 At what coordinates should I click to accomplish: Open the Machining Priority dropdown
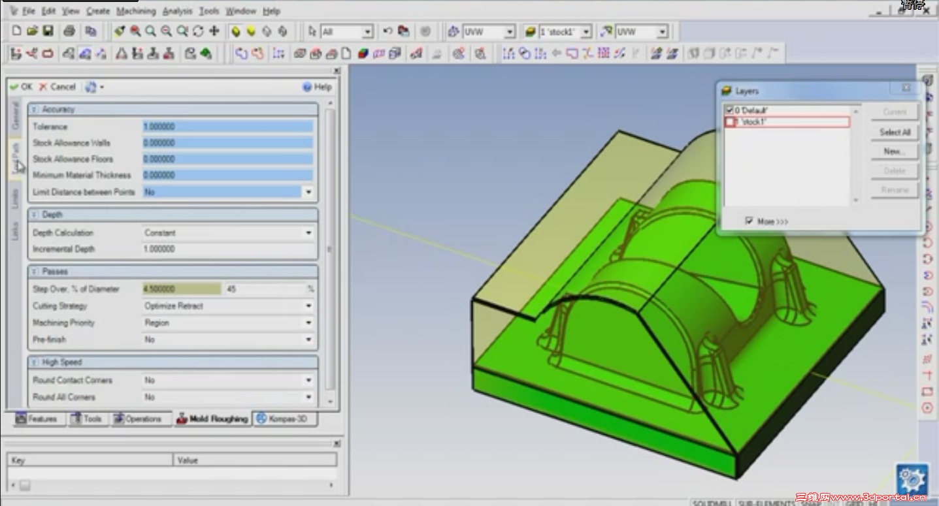[x=308, y=323]
